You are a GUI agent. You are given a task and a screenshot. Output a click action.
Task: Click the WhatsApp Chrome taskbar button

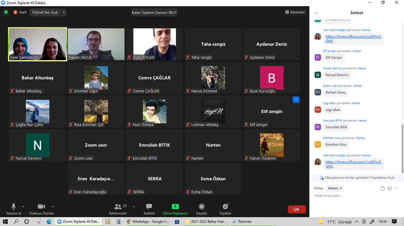click(x=148, y=222)
